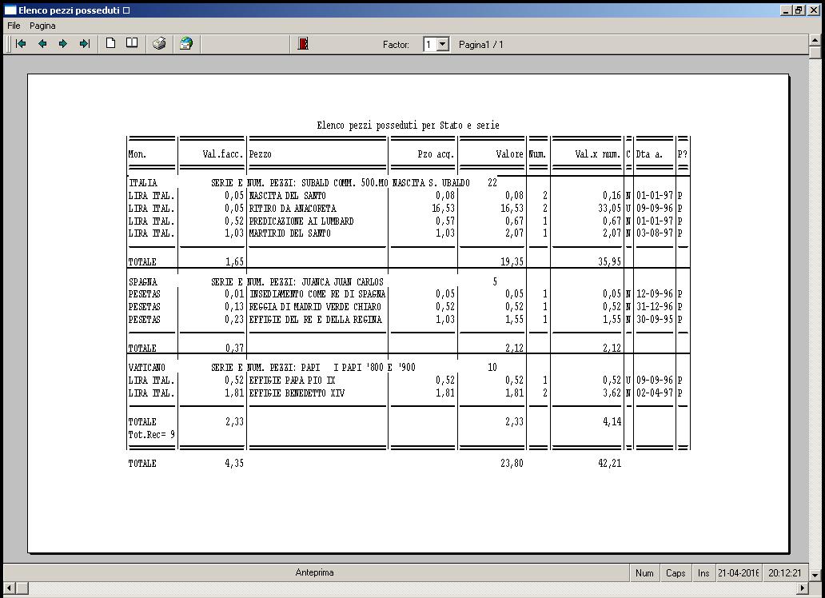Open the File menu
This screenshot has width=825, height=598.
click(x=14, y=26)
